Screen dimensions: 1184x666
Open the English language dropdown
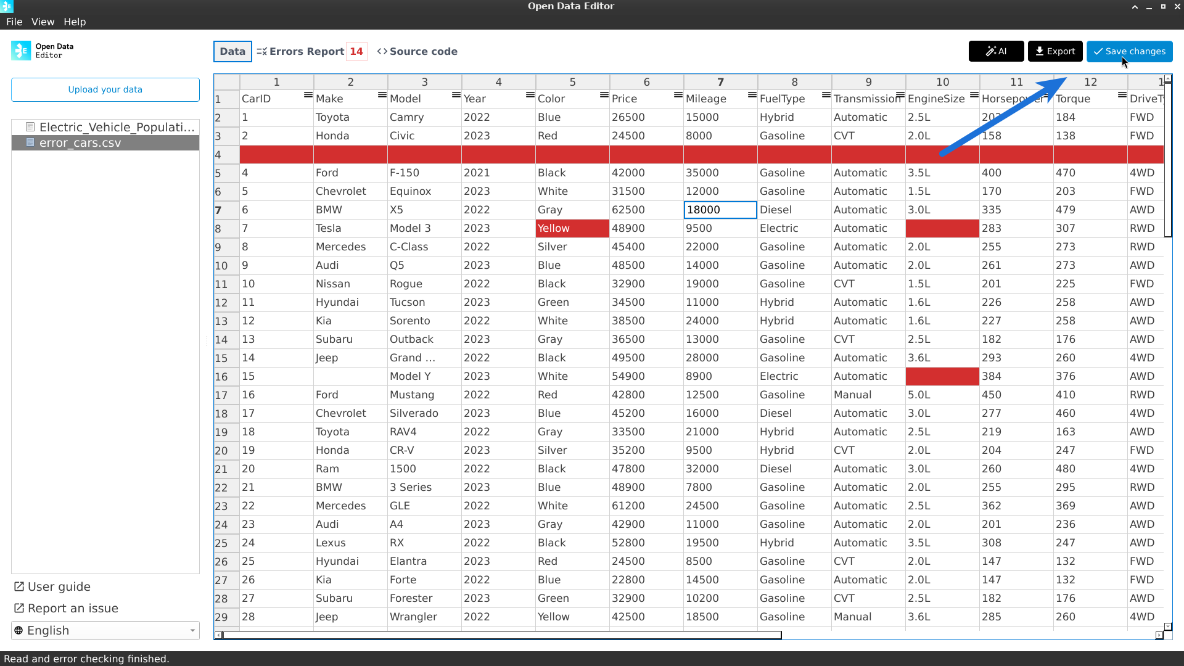pos(105,630)
